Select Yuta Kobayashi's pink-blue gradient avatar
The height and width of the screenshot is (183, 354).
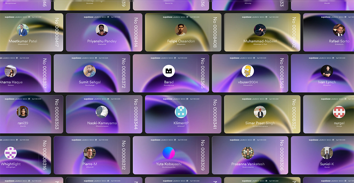[x=169, y=153]
